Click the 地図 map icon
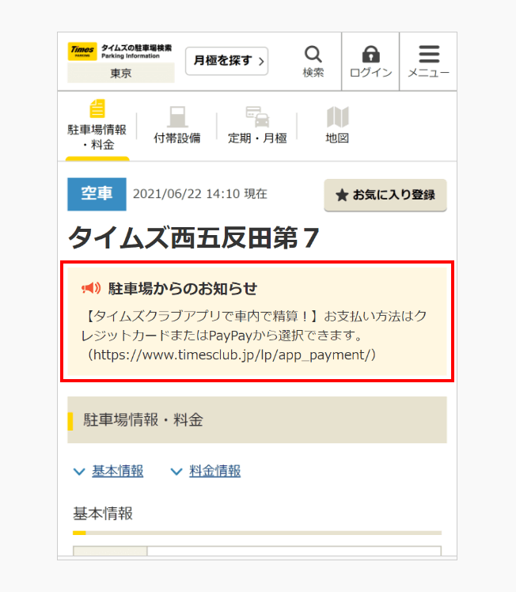Screen dimensions: 516x592 337,116
